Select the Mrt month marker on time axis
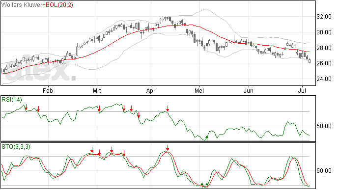Viewport: 339px width, 190px height. pyautogui.click(x=97, y=90)
